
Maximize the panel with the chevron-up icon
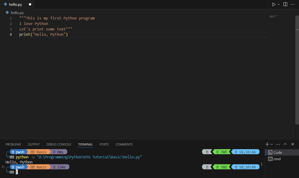click(285, 144)
